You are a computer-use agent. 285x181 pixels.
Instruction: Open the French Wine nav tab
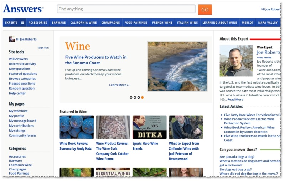click(162, 23)
